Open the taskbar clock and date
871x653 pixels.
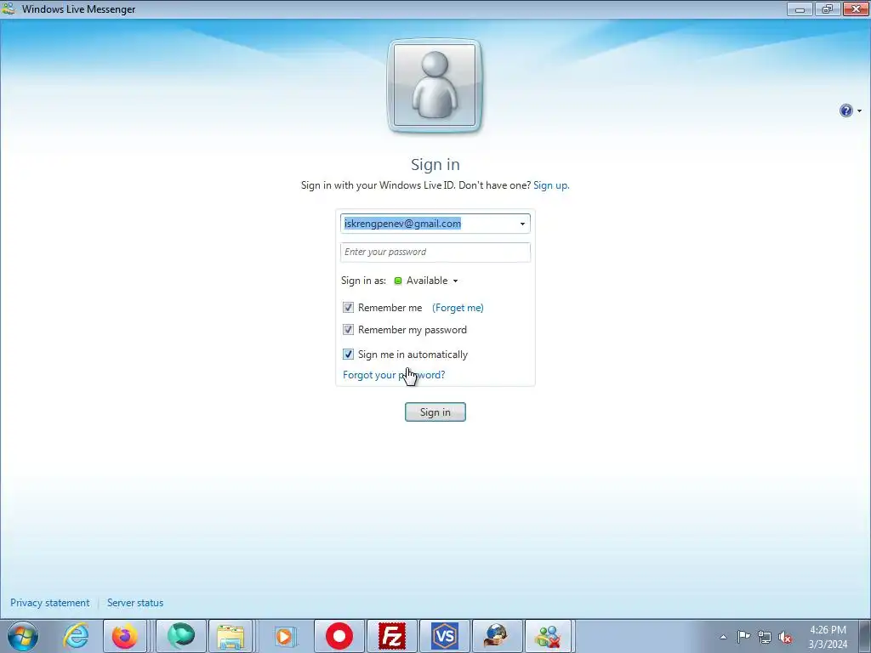pos(828,637)
